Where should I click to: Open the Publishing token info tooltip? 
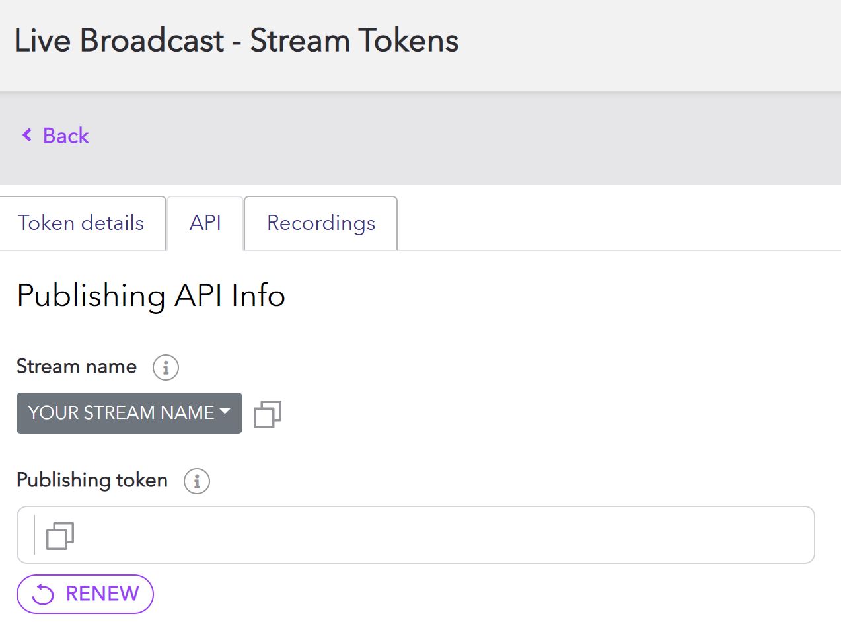pos(196,481)
